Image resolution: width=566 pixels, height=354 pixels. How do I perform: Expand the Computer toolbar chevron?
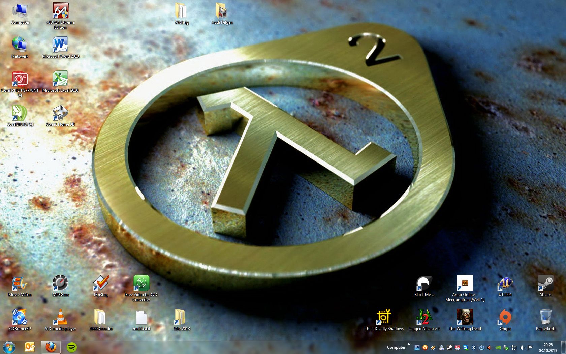[409, 344]
